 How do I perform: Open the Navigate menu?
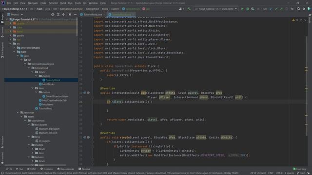tap(33, 3)
